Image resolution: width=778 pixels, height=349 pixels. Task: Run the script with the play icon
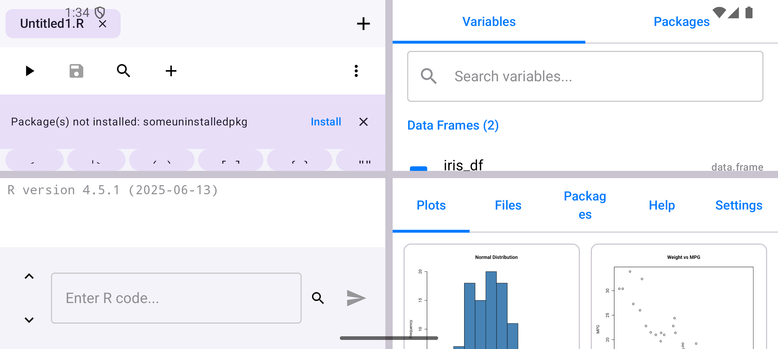[x=30, y=71]
